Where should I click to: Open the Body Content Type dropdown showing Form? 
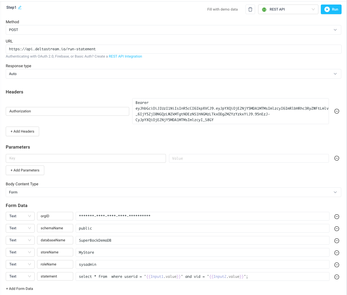pyautogui.click(x=173, y=192)
